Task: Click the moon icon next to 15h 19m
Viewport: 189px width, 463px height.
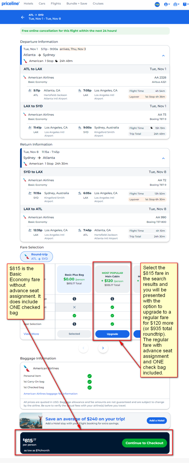Action: coord(152,128)
